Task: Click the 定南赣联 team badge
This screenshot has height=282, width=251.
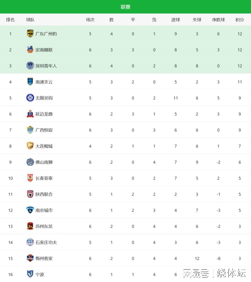Action: (30, 50)
